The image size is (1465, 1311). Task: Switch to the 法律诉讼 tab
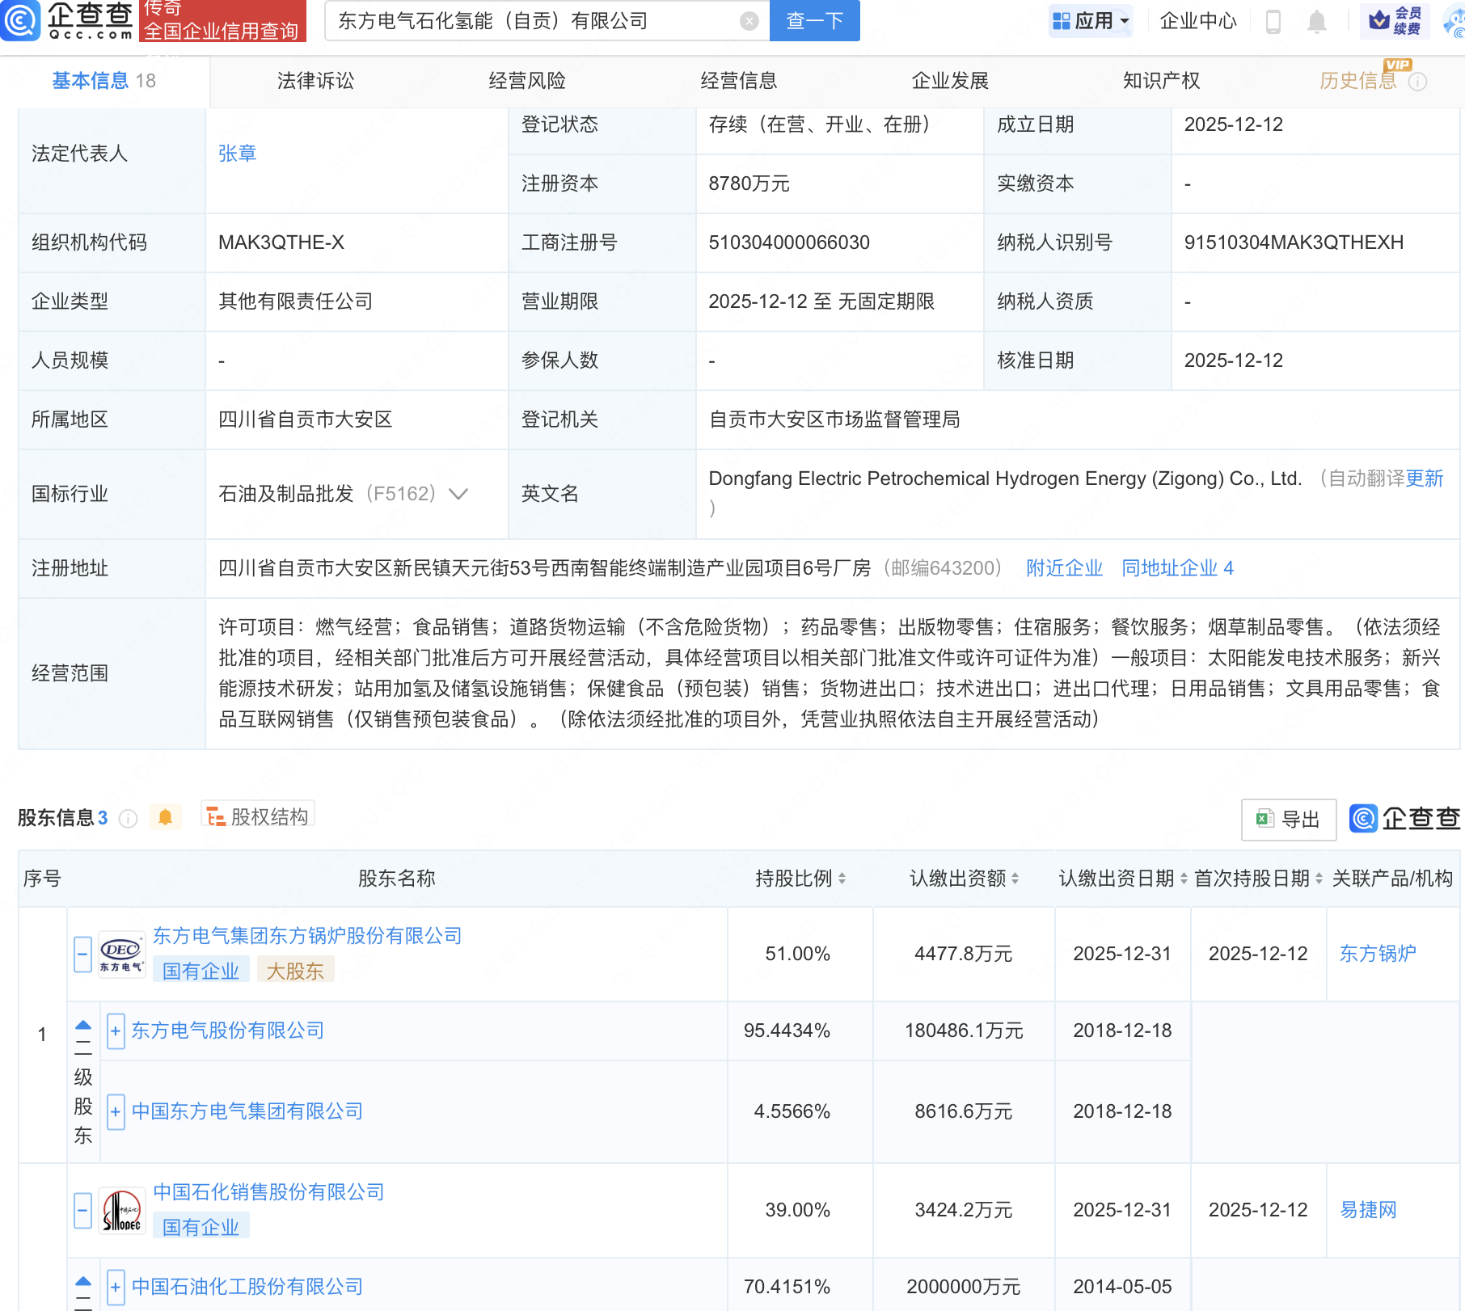(315, 81)
